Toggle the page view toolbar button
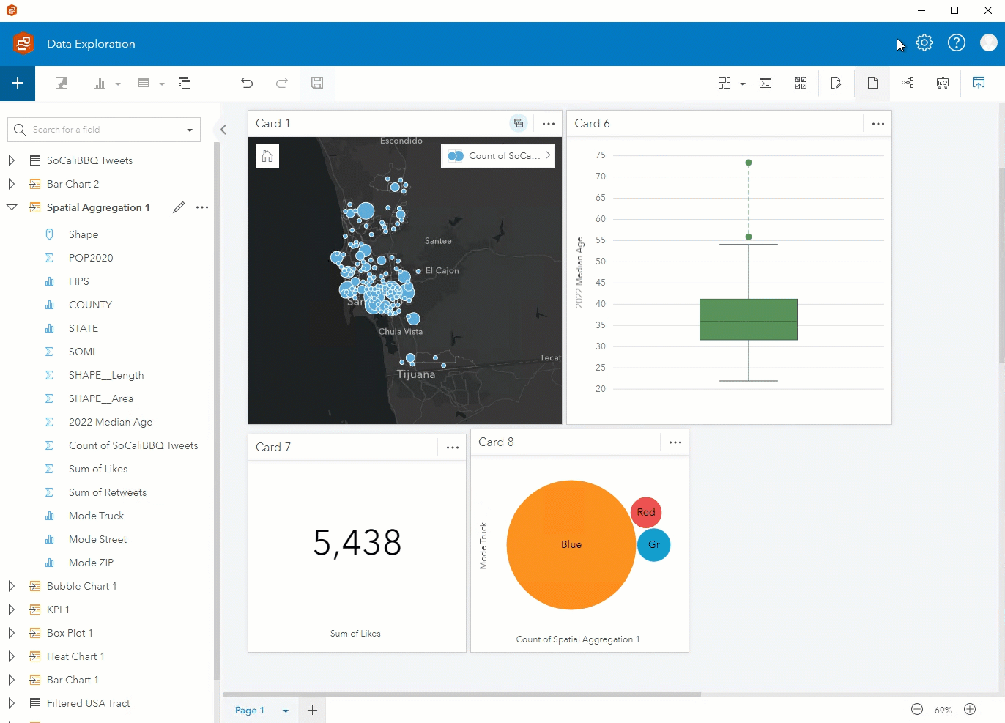This screenshot has width=1005, height=723. (872, 83)
